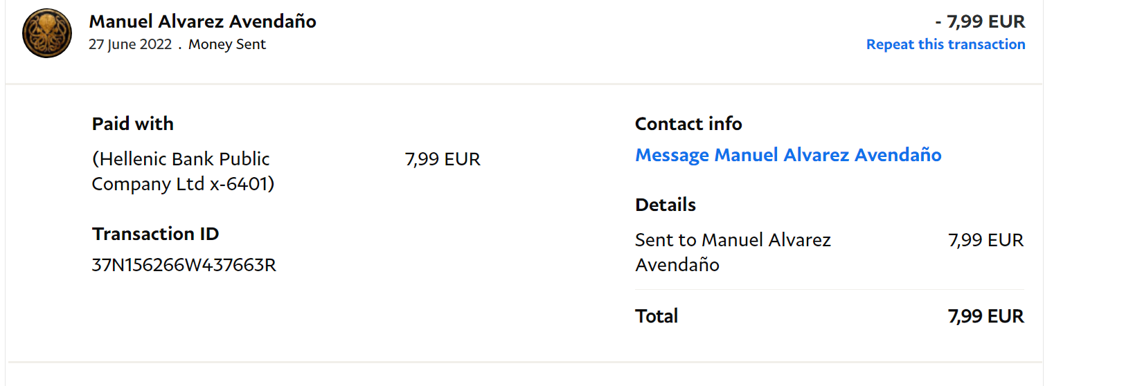Open Message Manuel Alvarez Avendaño link
The width and height of the screenshot is (1124, 386).
pyautogui.click(x=788, y=155)
